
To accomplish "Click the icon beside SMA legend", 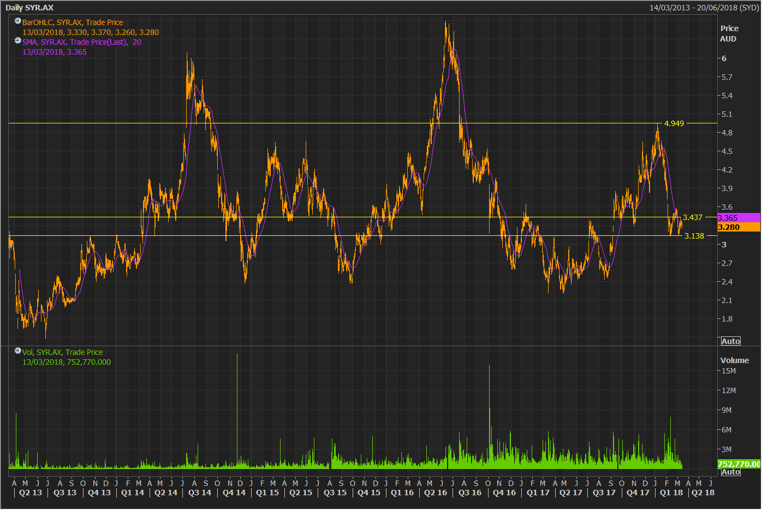I will point(18,41).
